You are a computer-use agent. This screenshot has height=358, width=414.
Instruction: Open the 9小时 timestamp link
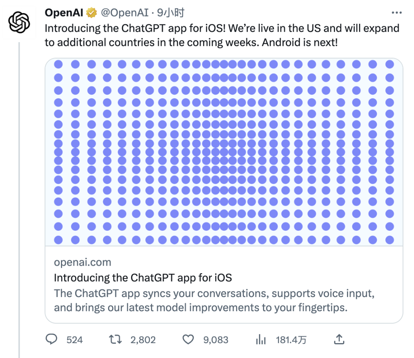[171, 13]
